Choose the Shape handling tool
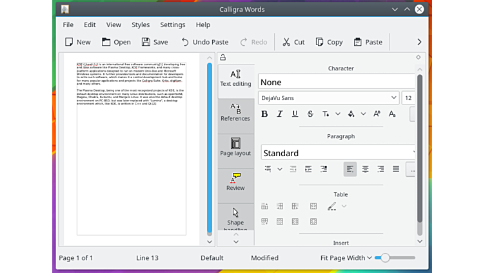The image size is (485, 273). (x=235, y=217)
